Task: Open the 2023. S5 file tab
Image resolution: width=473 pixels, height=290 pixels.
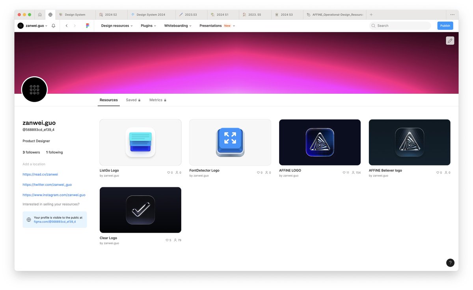Action: pyautogui.click(x=255, y=15)
